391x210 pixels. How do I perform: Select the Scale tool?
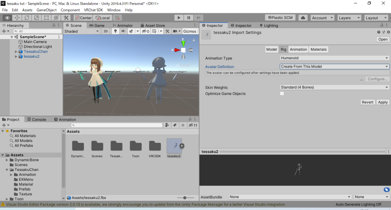36,18
